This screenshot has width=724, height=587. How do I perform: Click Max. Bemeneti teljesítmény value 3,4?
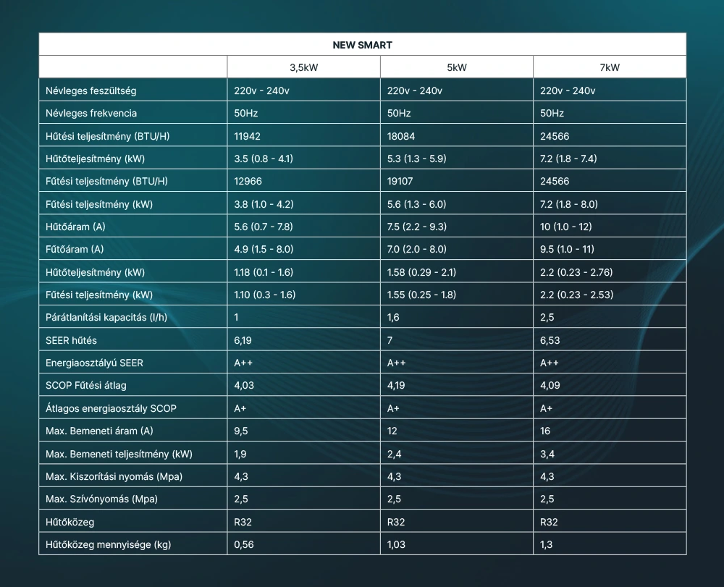tap(547, 454)
